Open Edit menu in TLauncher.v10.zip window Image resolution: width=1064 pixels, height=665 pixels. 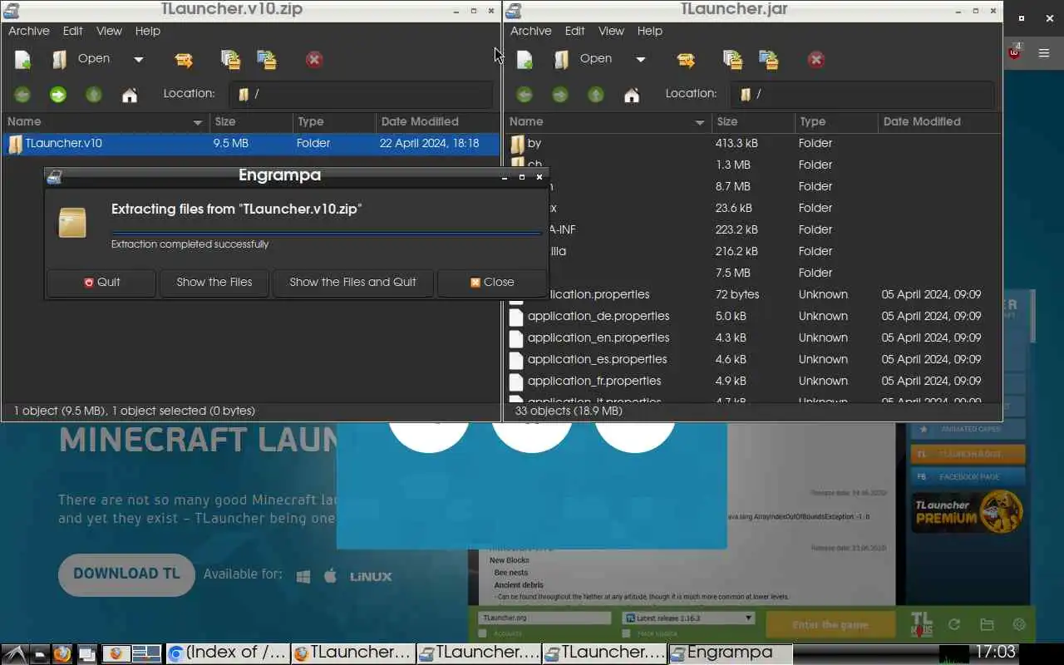[73, 31]
